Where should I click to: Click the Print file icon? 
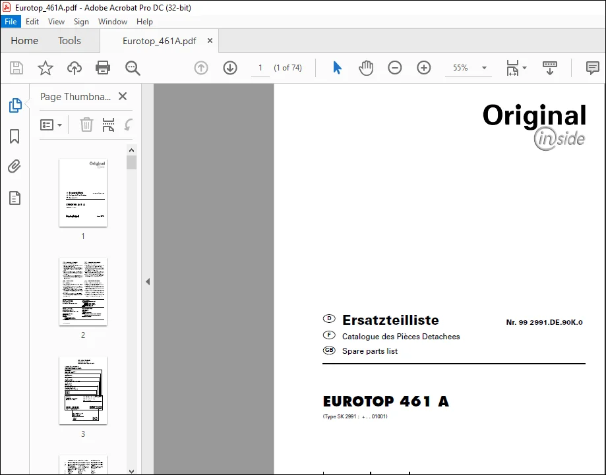pyautogui.click(x=103, y=68)
